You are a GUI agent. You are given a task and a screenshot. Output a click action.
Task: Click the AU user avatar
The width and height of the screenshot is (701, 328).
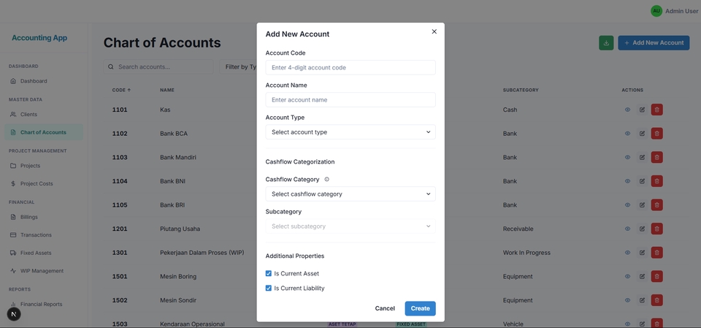[656, 11]
